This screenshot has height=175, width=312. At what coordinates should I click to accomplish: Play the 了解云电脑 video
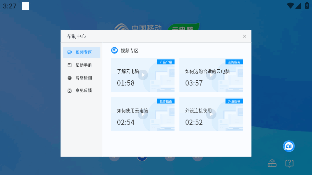click(x=143, y=75)
